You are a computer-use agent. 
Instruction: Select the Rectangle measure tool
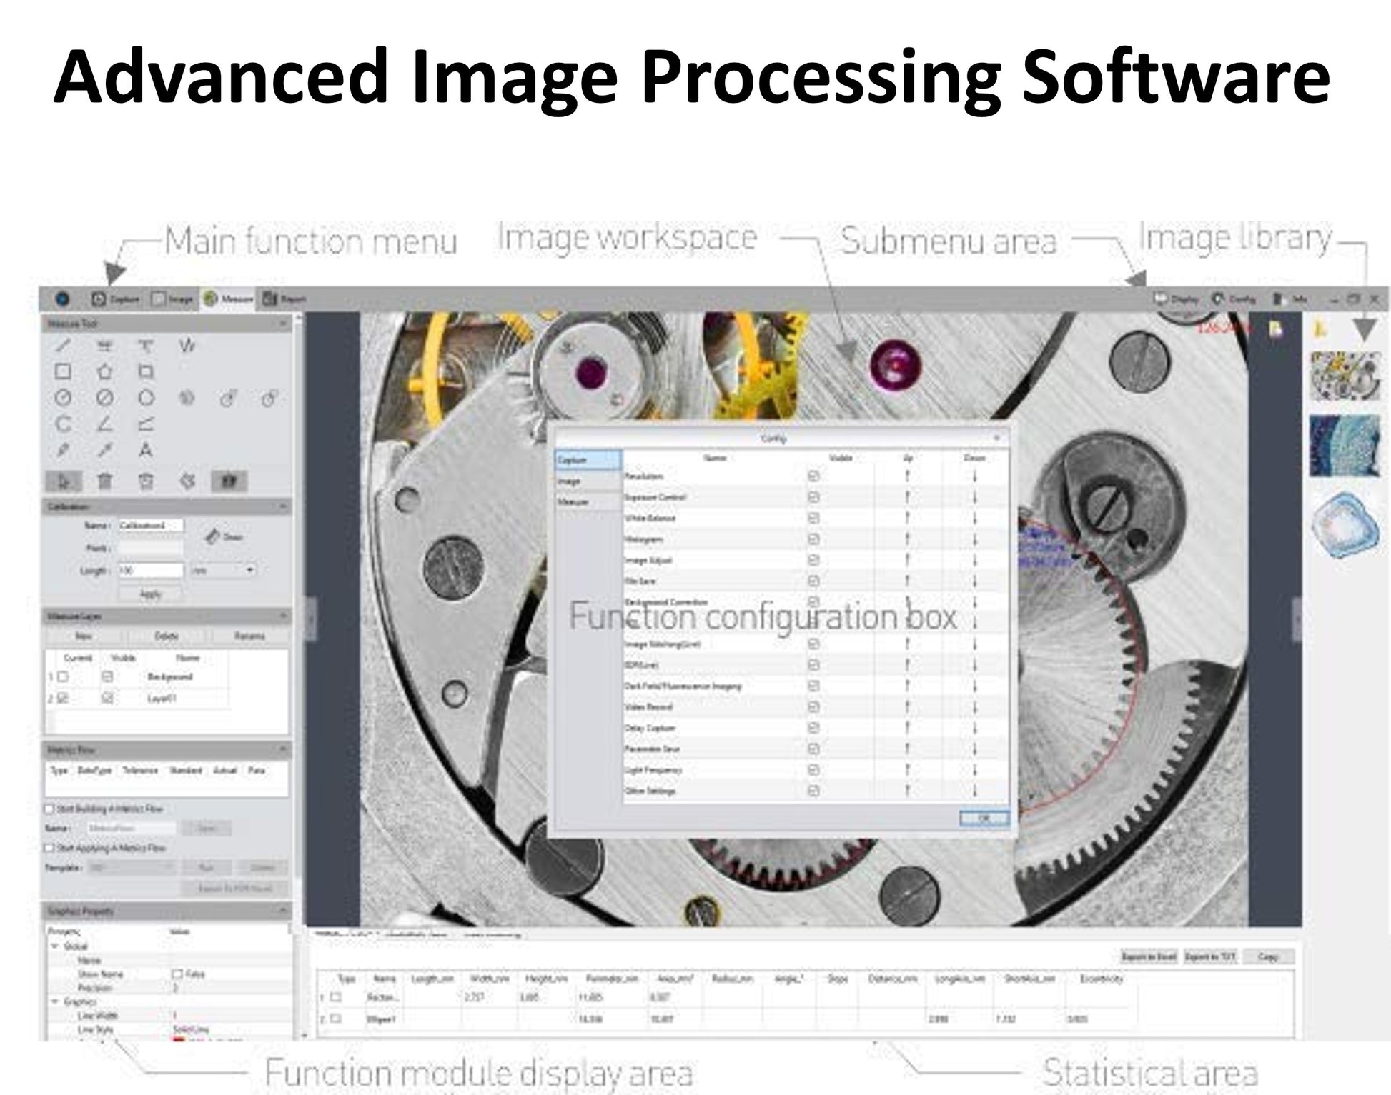[x=63, y=371]
